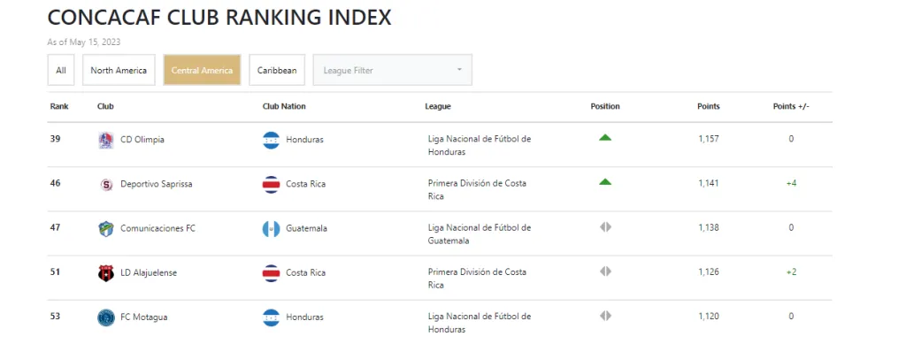Click the 1,120 points value
Viewport: 906px width, 344px height.
709,317
